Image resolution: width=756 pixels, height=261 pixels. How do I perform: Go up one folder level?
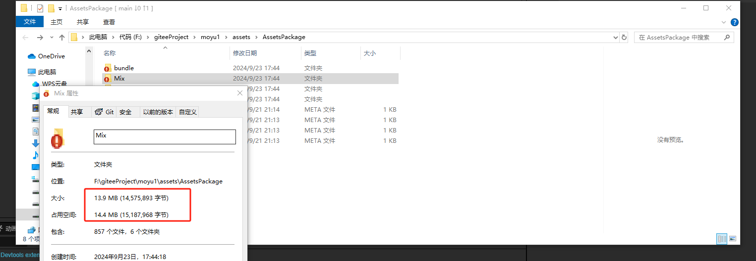[62, 37]
